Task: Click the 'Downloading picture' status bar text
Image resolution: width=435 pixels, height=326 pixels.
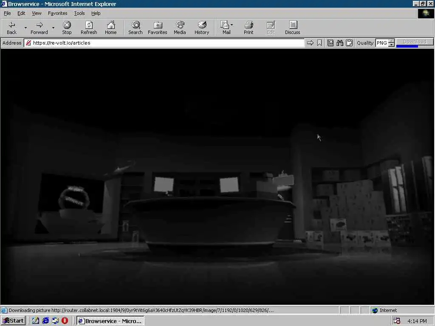Action: (x=141, y=310)
